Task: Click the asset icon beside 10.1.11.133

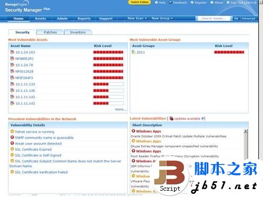Action: click(x=12, y=84)
